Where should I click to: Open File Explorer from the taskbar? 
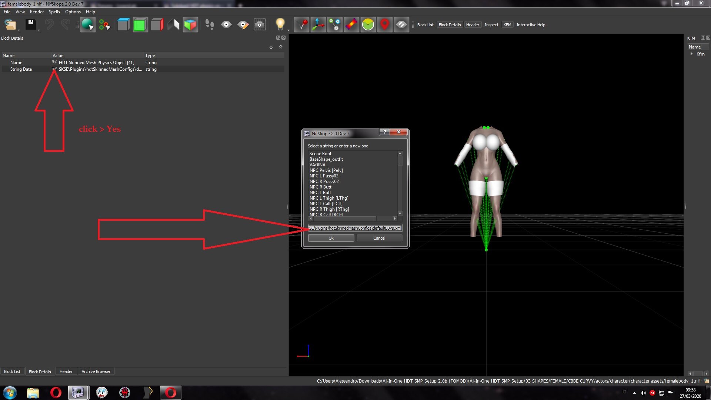33,393
